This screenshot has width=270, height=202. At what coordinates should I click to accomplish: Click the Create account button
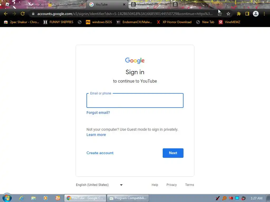(100, 153)
